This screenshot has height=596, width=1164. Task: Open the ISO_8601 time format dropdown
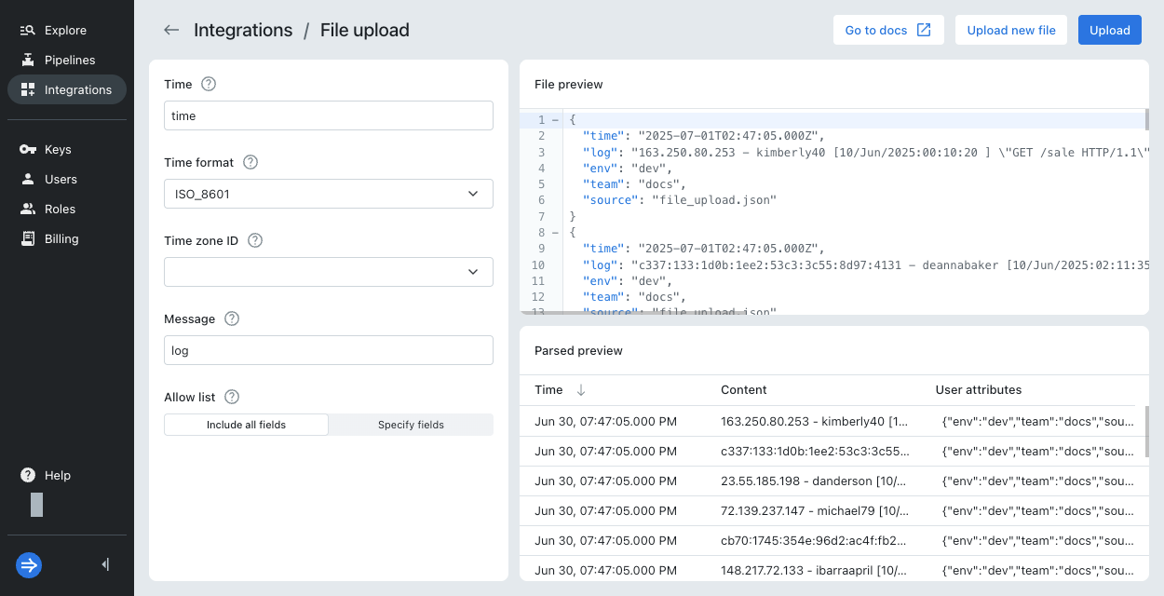pyautogui.click(x=328, y=194)
